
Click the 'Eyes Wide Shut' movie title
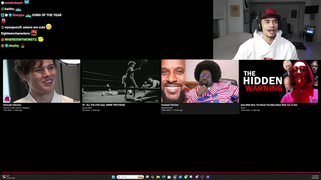[x=269, y=105]
